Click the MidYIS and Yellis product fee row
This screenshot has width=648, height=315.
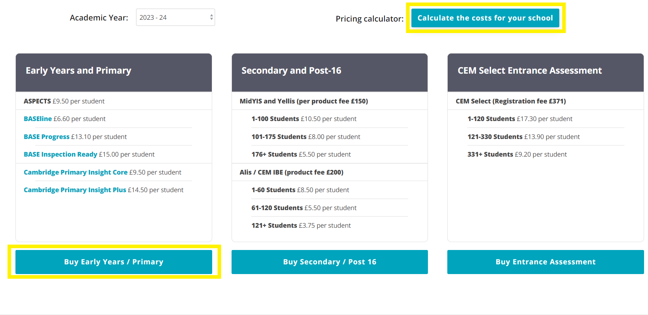coord(304,101)
